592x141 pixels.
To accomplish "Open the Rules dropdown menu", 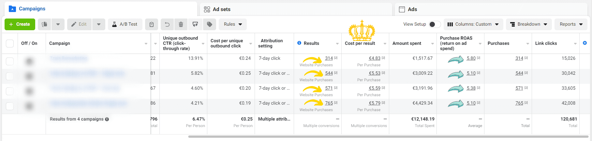I will pos(233,24).
